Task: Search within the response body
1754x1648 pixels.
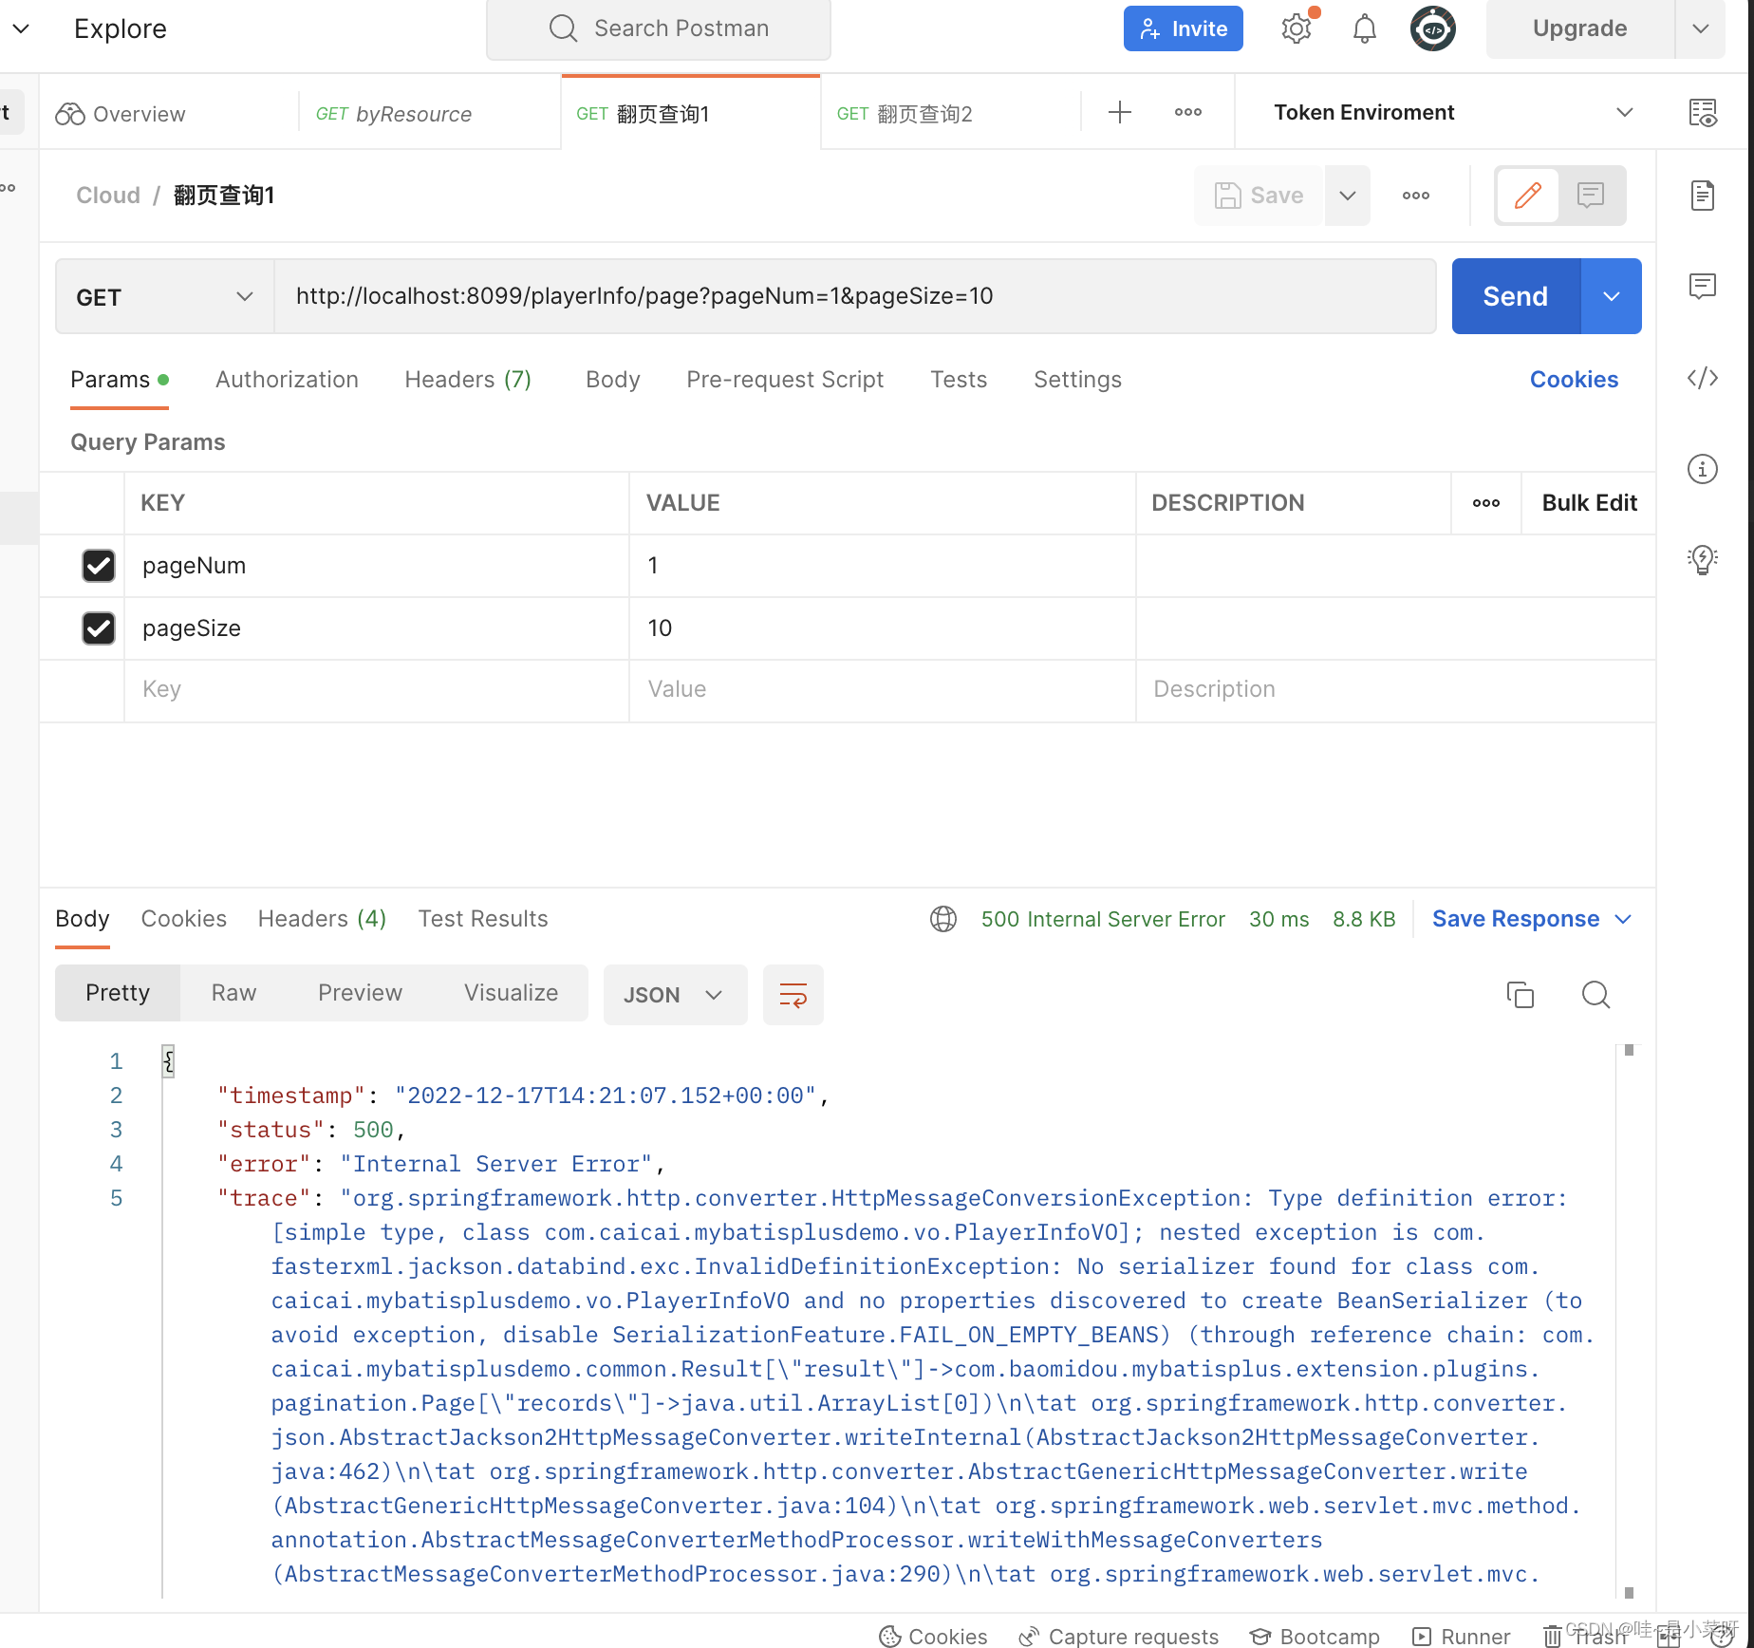Action: tap(1595, 995)
